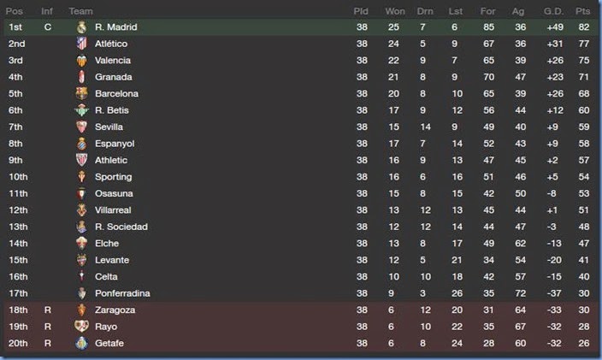
Task: Click the Atlético club badge
Action: pos(81,44)
